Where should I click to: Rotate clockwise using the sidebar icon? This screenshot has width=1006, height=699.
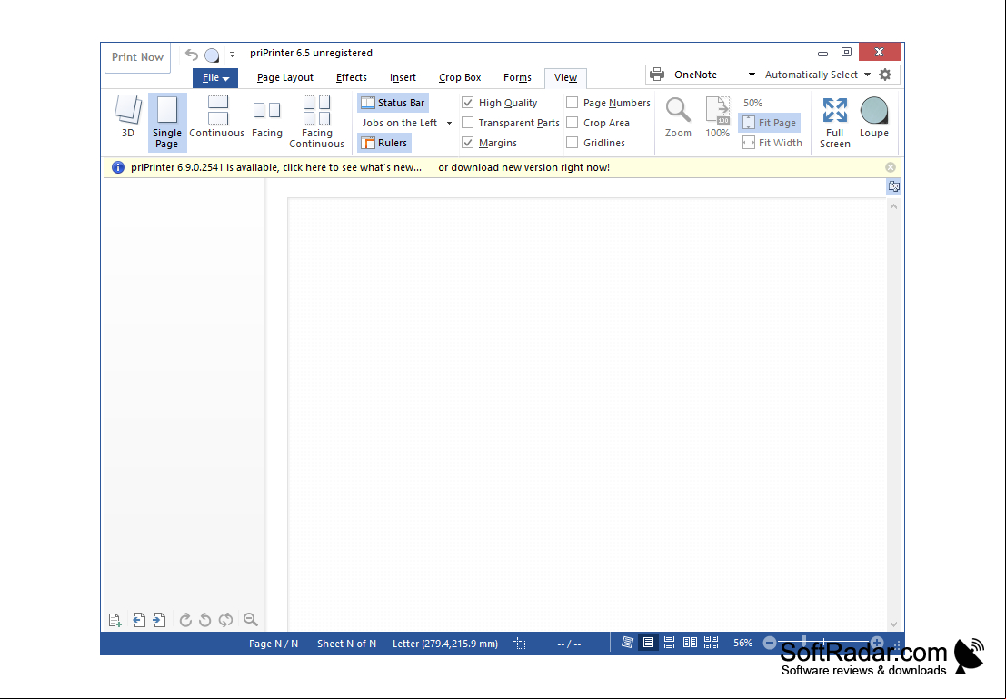(185, 619)
